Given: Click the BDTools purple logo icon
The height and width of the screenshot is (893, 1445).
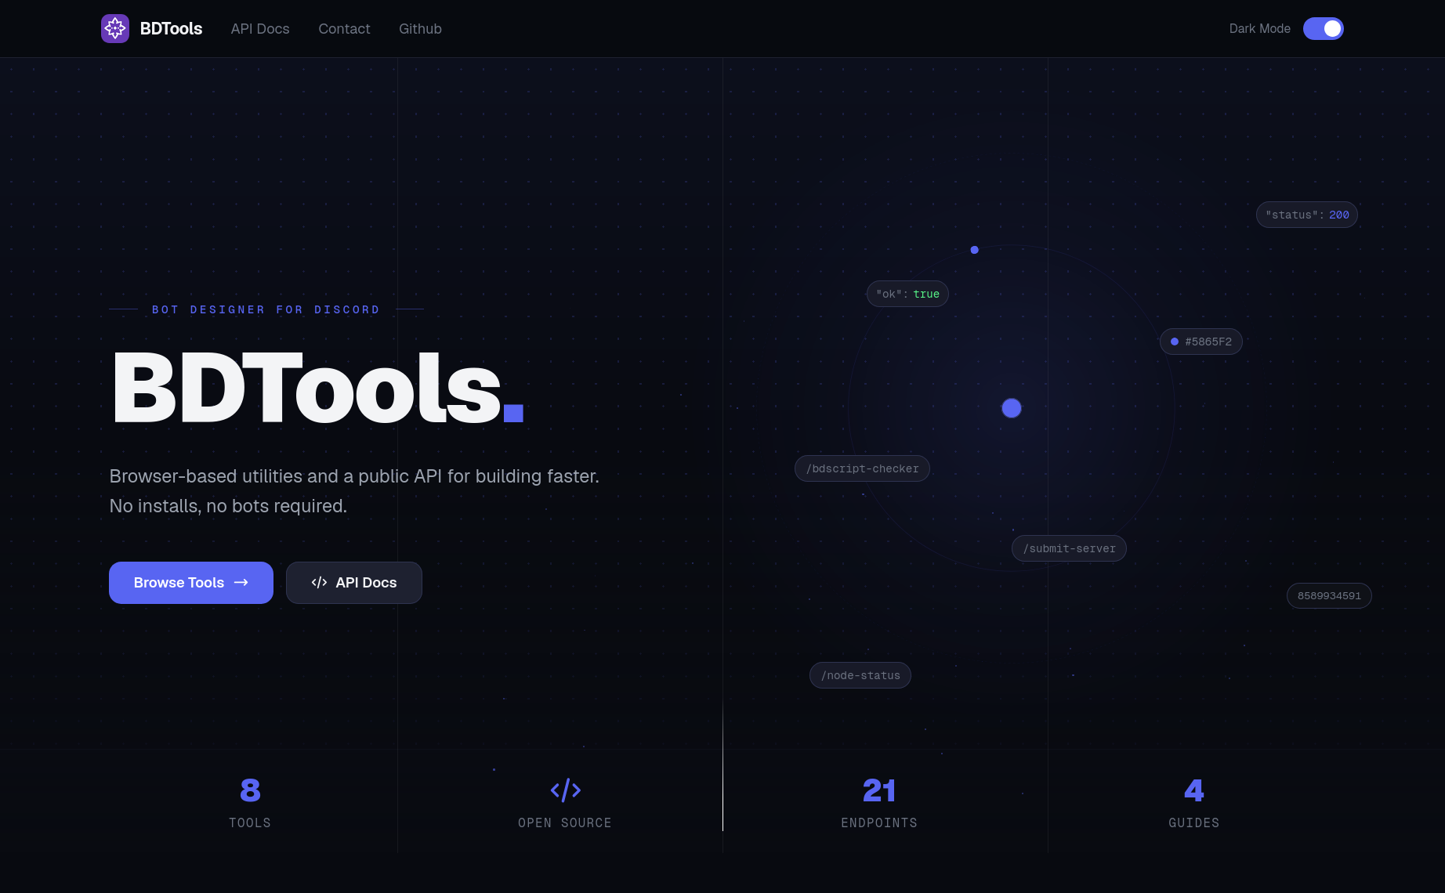Looking at the screenshot, I should point(115,29).
